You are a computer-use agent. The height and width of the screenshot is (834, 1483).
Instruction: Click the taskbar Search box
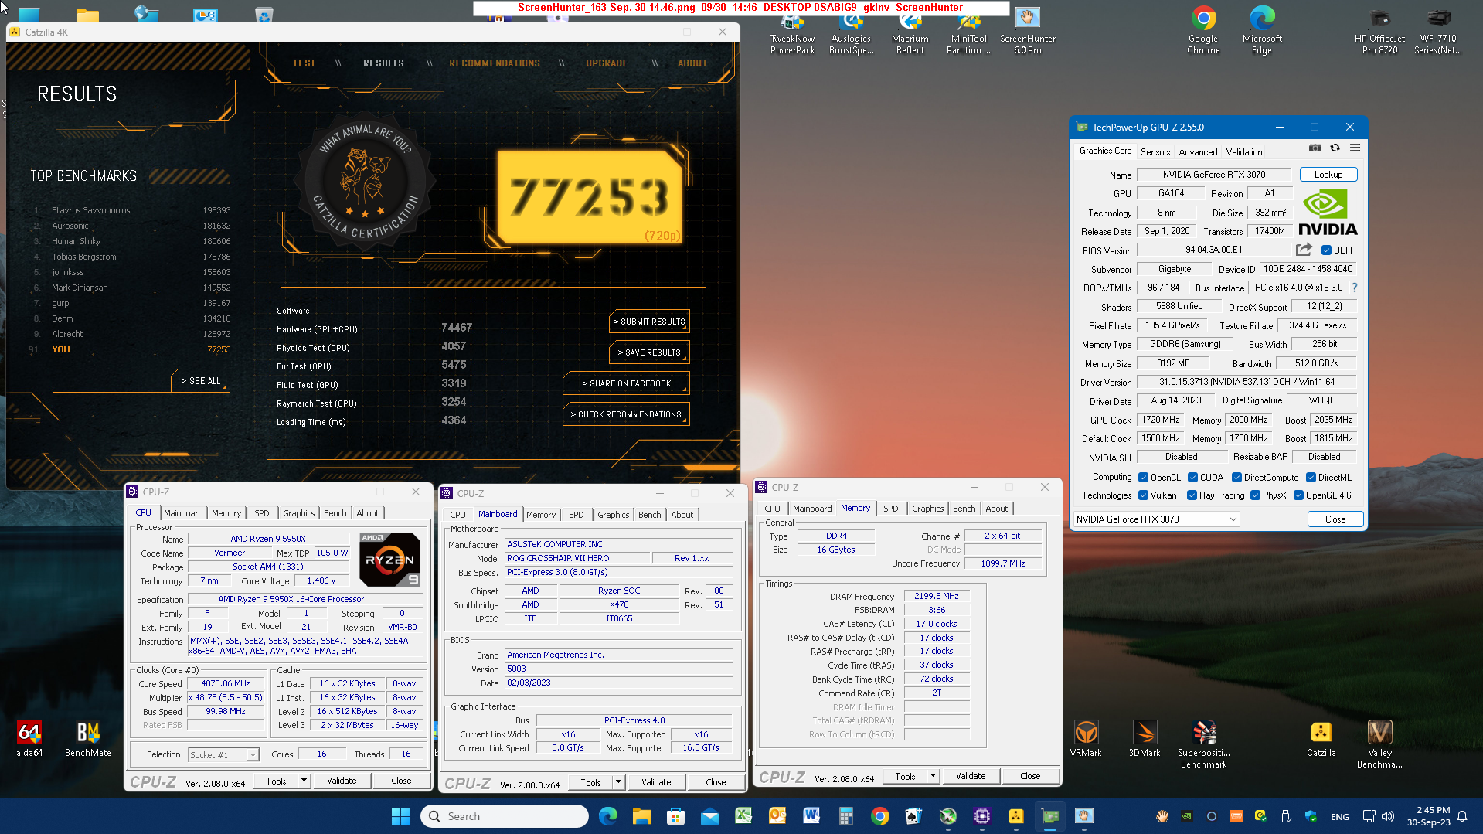pos(505,816)
